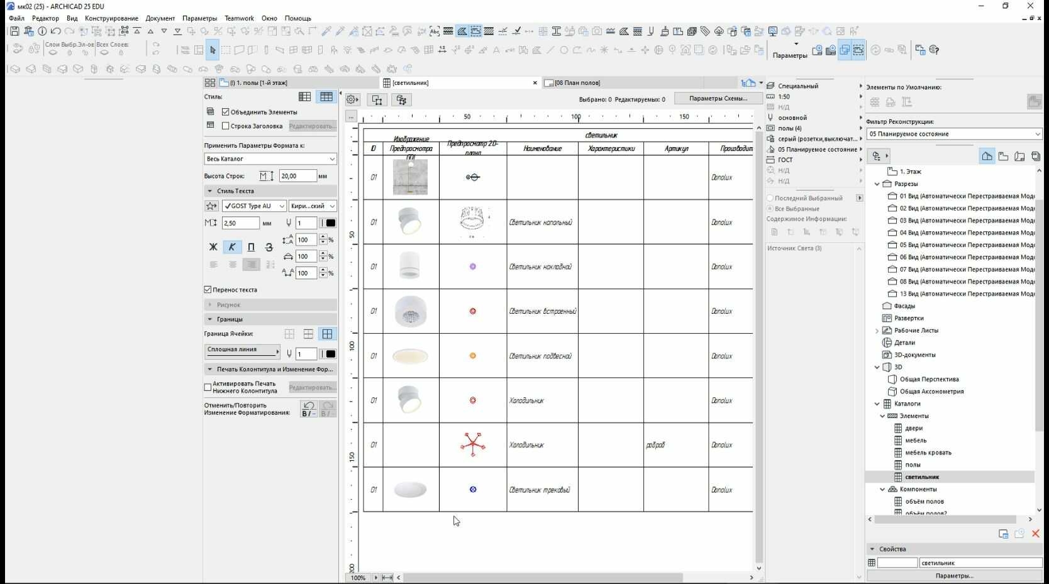Click the undo formatting change button
Viewport: 1049px width, 584px height.
pos(308,409)
